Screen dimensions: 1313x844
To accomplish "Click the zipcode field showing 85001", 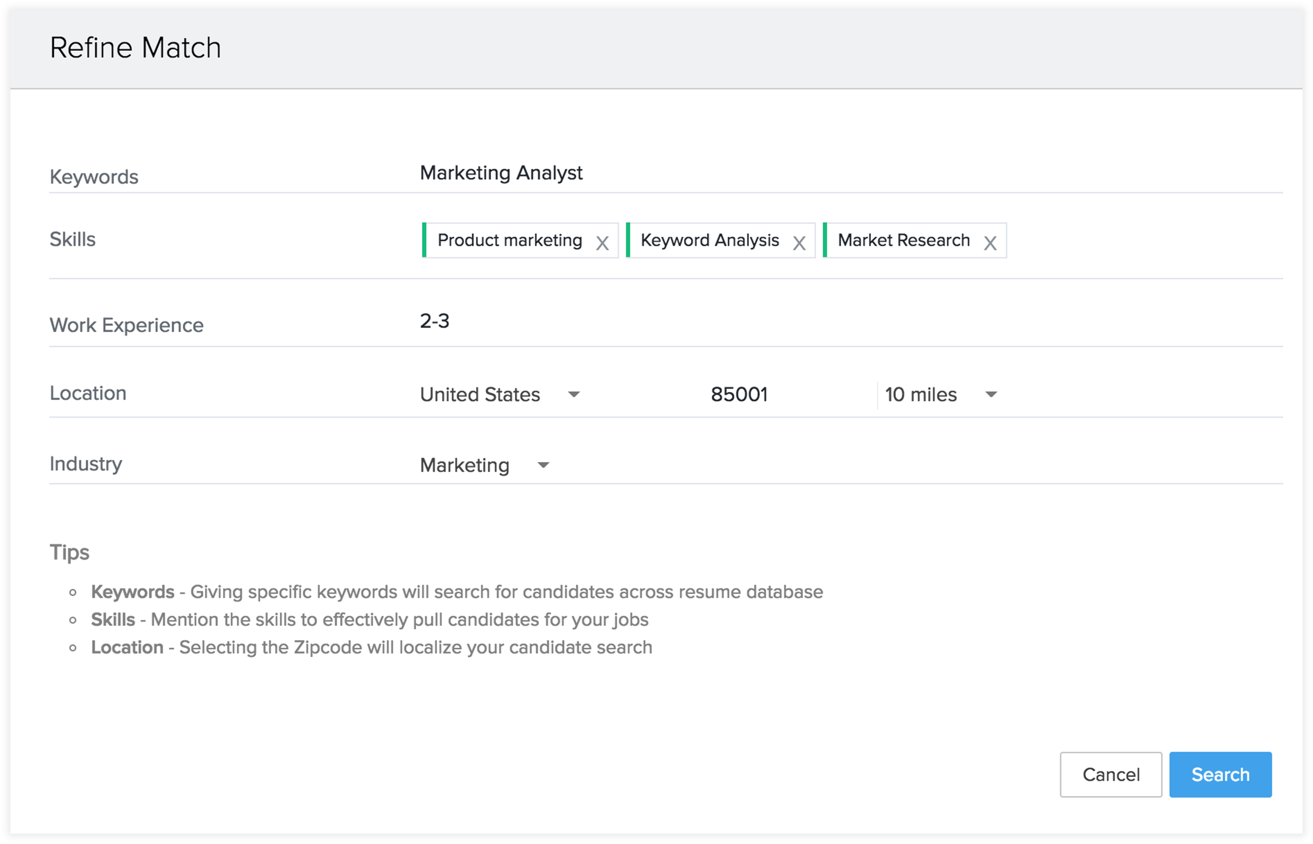I will coord(739,394).
